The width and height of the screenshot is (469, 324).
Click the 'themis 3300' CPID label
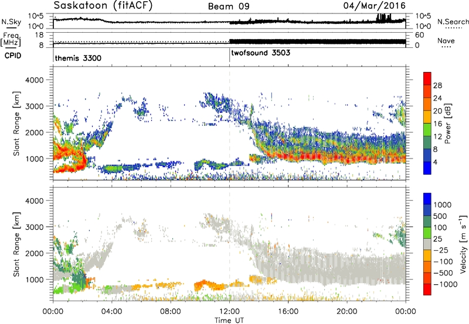pyautogui.click(x=78, y=58)
